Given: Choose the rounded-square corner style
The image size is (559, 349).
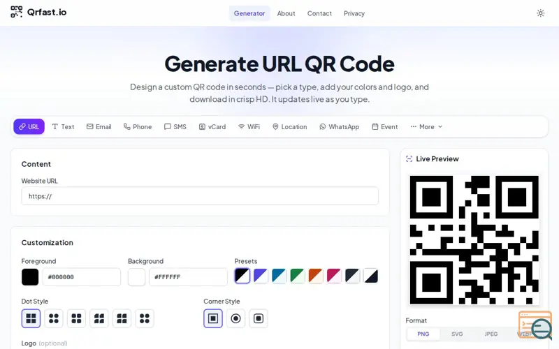Looking at the screenshot, I should [x=259, y=318].
